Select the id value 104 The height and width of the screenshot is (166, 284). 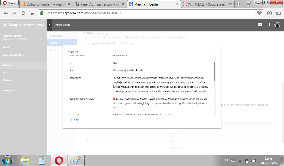115,63
